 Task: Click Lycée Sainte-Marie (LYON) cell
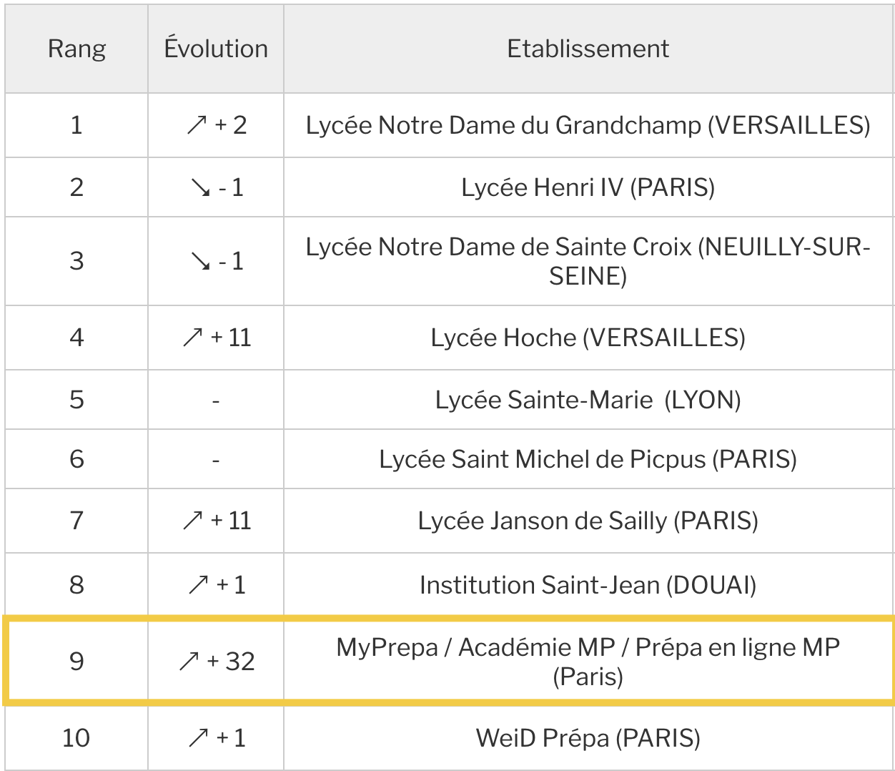[x=588, y=400]
